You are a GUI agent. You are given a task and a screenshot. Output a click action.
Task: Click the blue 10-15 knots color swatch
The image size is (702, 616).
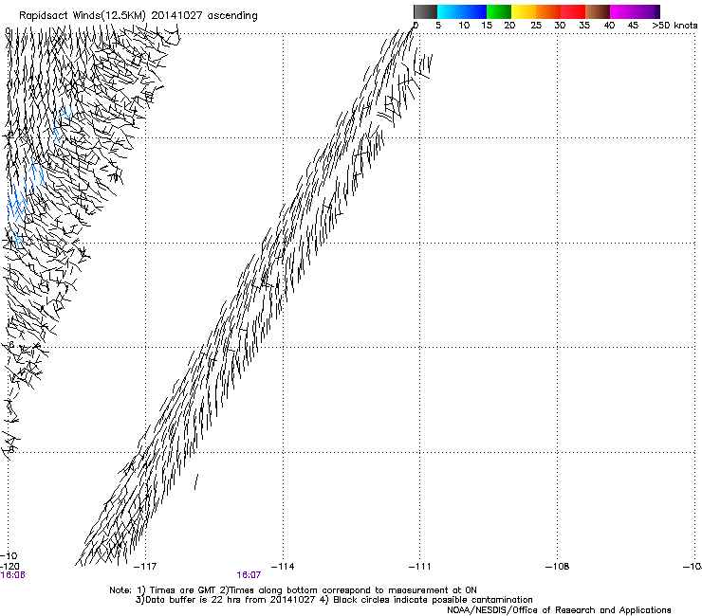tap(474, 11)
